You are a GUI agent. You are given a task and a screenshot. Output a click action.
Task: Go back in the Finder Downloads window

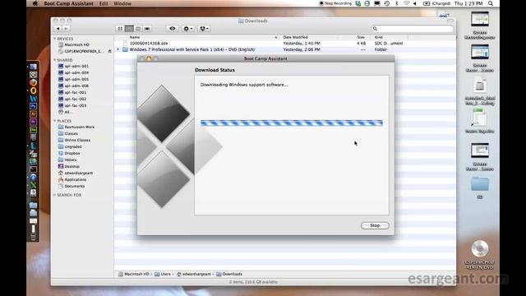coord(58,29)
